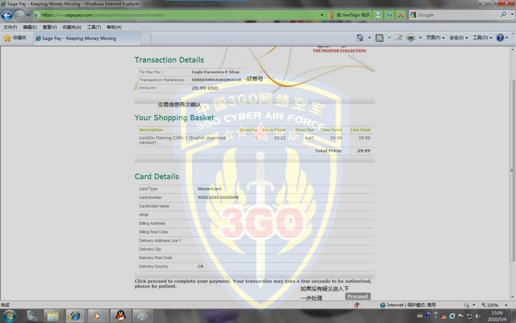This screenshot has height=323, width=516.
Task: Click the Action Center flag tray icon
Action: pos(461,316)
